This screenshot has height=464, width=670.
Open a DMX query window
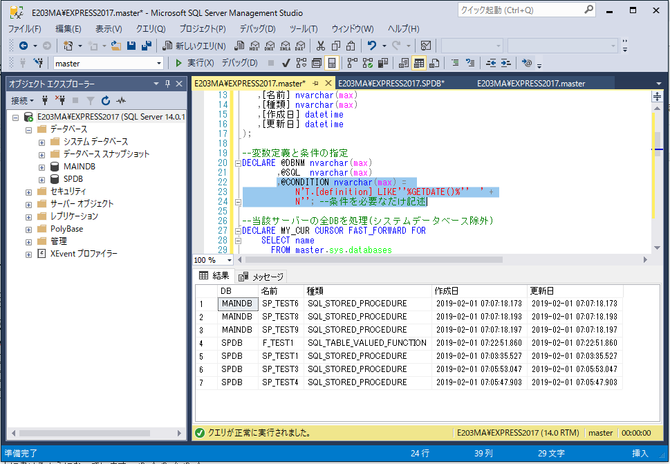pos(270,46)
